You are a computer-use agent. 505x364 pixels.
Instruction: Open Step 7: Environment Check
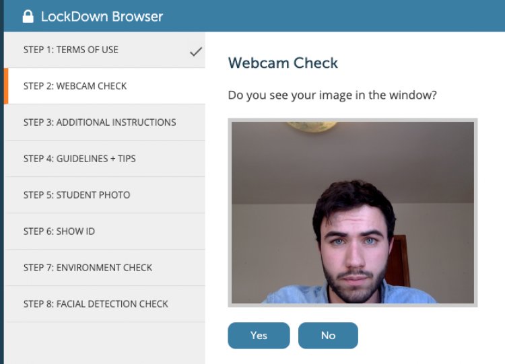pos(88,268)
